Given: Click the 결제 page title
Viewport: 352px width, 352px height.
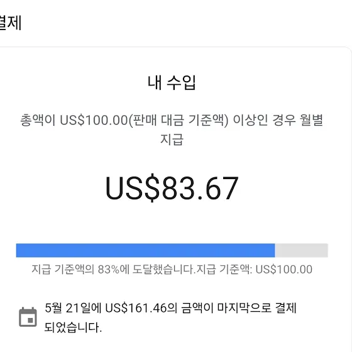Looking at the screenshot, I should (10, 23).
